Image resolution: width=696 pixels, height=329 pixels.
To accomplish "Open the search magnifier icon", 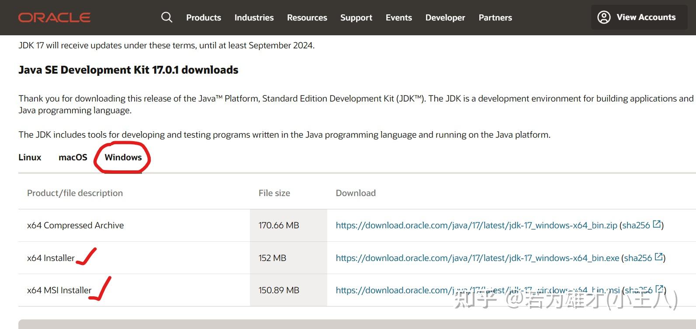I will coord(166,17).
